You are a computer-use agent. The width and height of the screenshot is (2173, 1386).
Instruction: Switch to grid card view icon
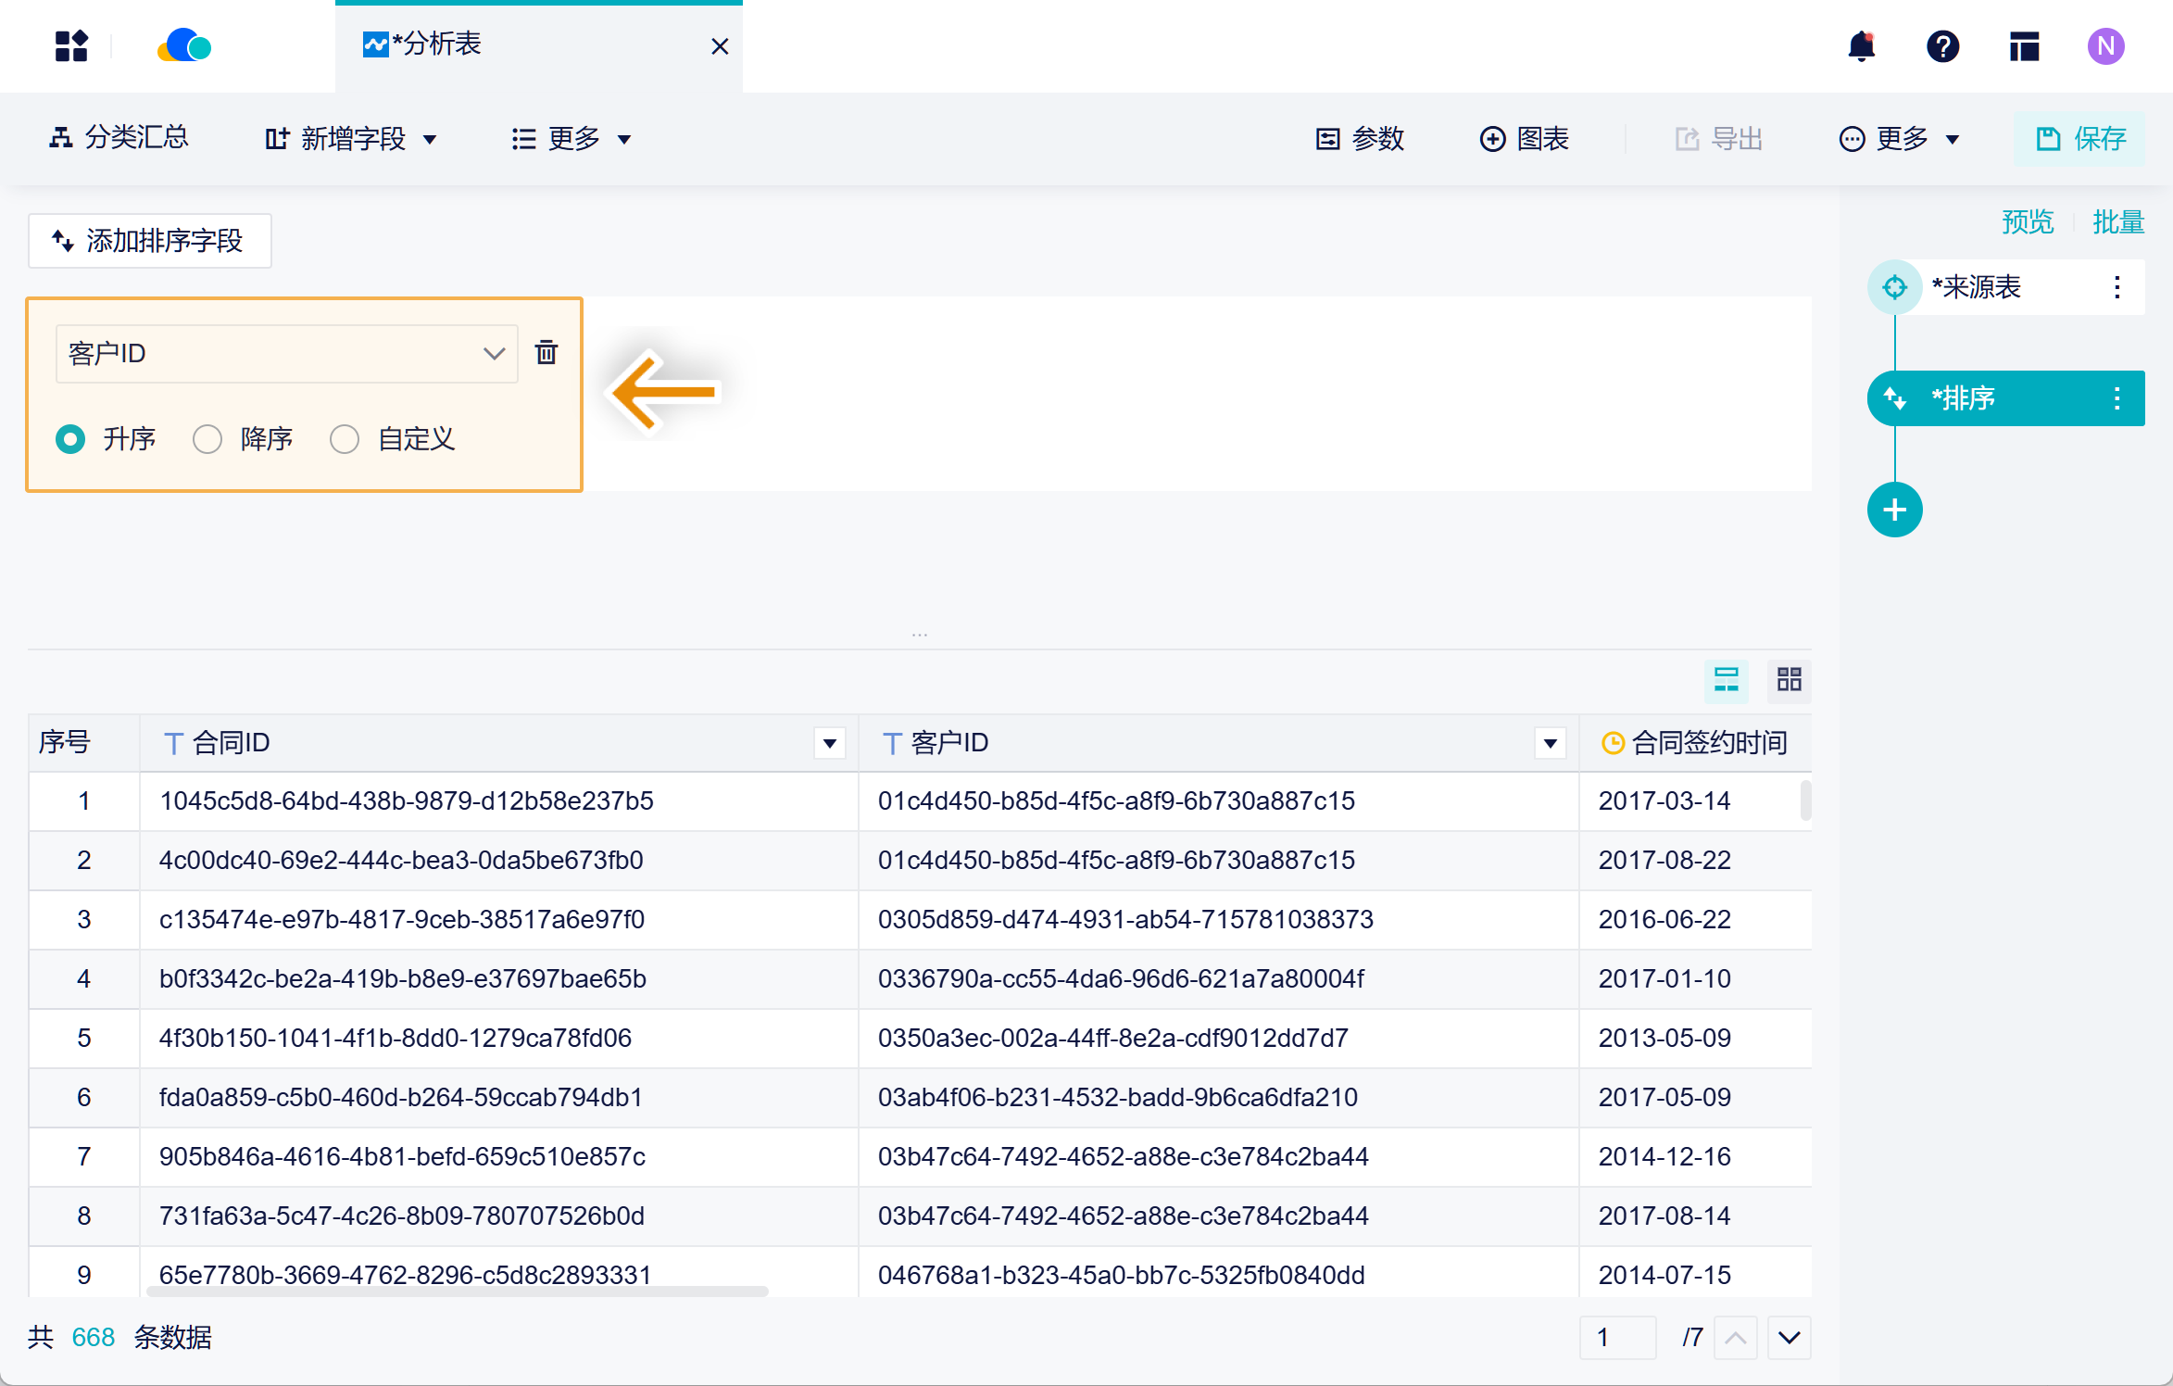tap(1790, 680)
